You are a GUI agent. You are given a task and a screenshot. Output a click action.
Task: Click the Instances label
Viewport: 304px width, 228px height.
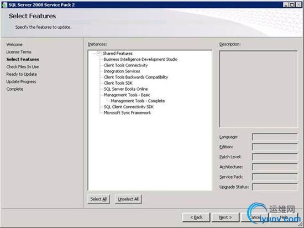point(97,44)
